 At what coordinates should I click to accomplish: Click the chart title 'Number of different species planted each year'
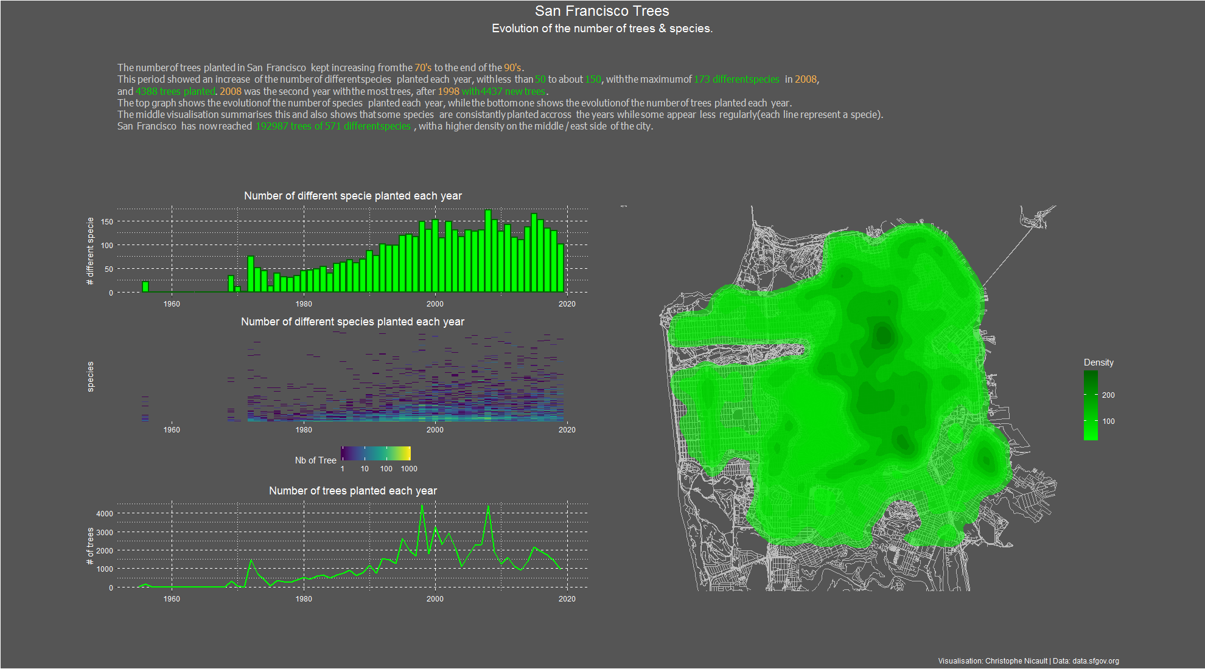pos(353,322)
